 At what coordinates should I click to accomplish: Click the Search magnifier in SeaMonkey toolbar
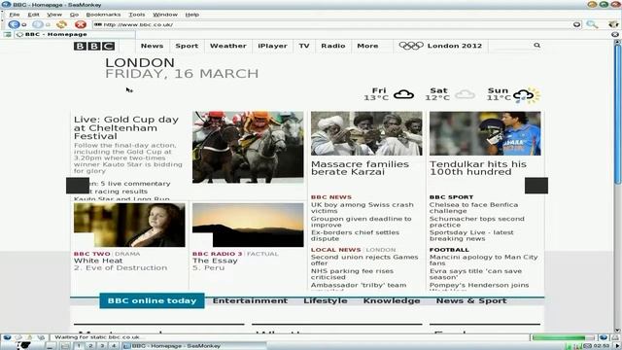pyautogui.click(x=592, y=24)
